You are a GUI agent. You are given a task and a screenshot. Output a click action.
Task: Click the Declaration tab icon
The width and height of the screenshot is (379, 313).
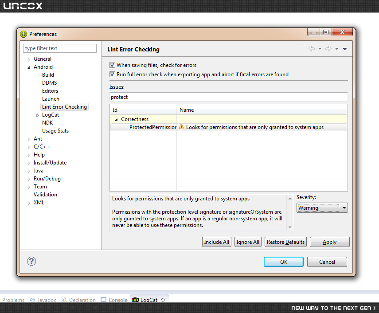pos(63,299)
